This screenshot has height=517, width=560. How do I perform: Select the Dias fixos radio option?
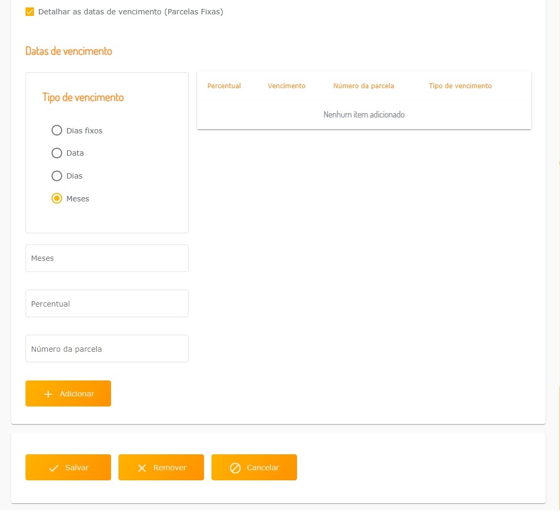pos(57,130)
